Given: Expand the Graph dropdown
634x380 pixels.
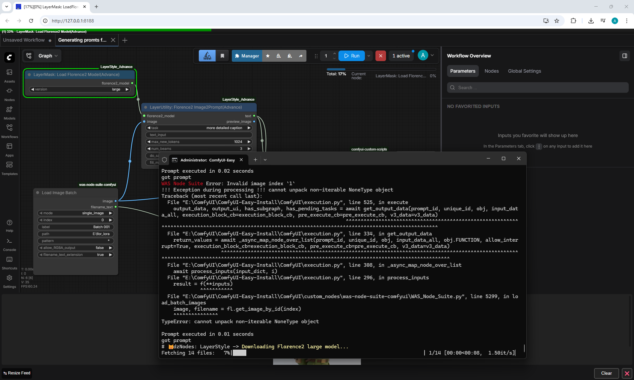Looking at the screenshot, I should coord(48,56).
